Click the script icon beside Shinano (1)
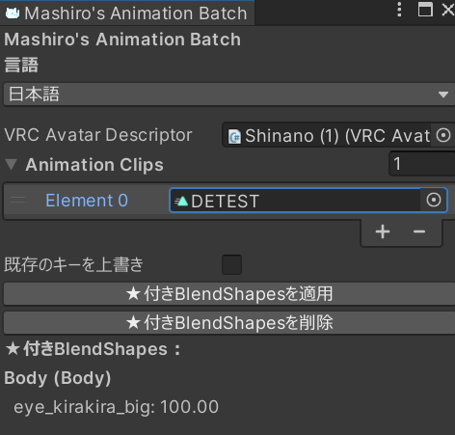 click(234, 136)
